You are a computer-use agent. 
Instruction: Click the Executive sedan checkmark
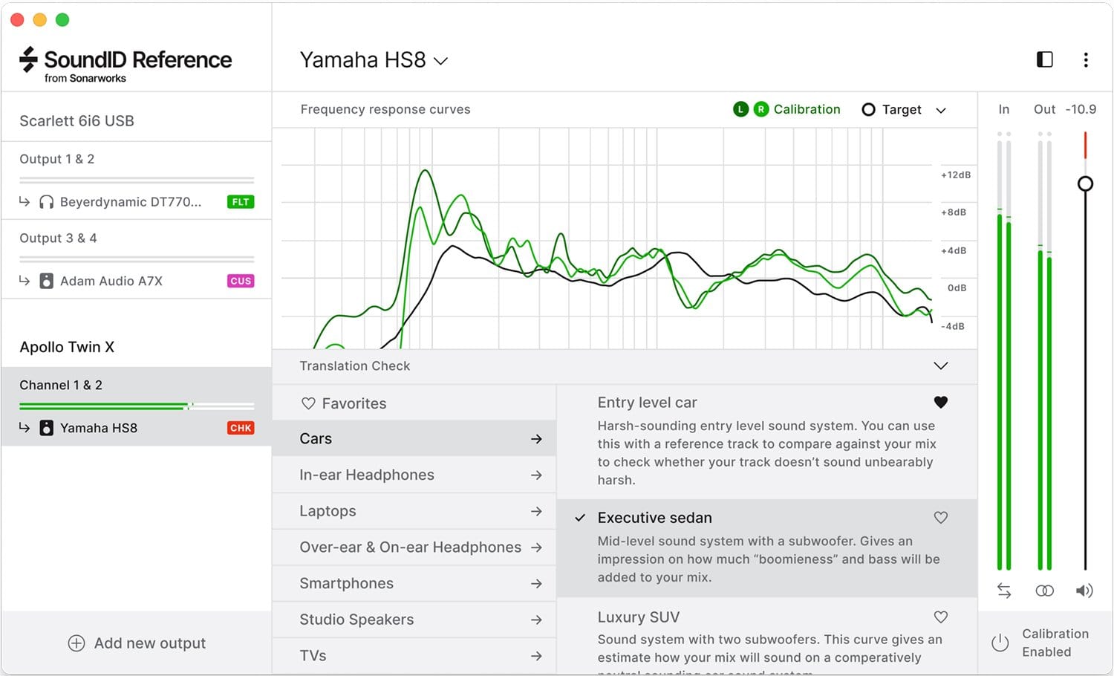(x=580, y=518)
